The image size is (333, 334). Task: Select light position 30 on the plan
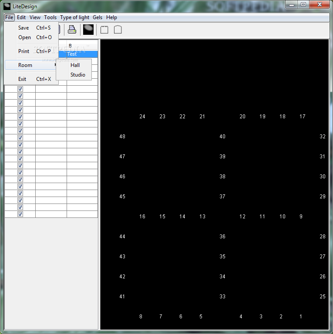[x=323, y=177]
